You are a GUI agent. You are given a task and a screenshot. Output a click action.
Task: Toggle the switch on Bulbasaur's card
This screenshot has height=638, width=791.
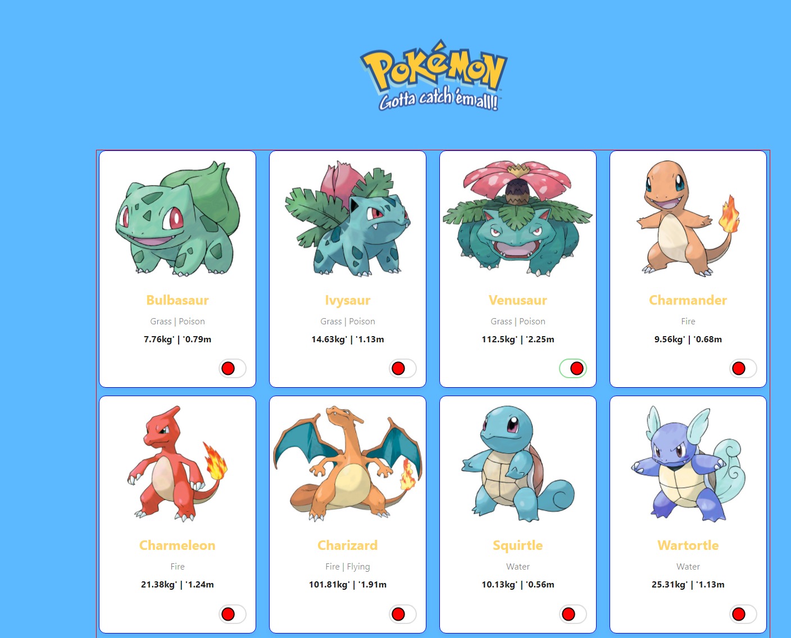pyautogui.click(x=233, y=369)
